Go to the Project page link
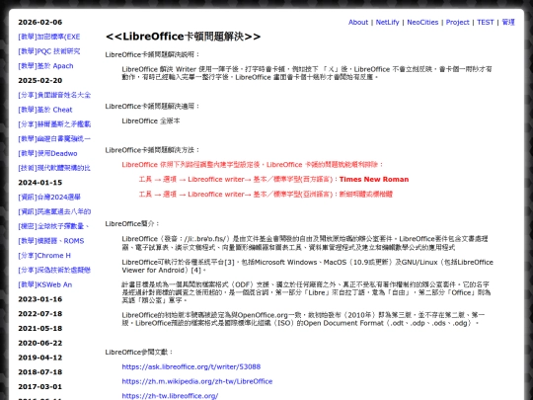533x400 pixels. coord(457,22)
